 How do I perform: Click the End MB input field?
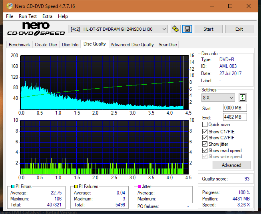tap(235, 117)
